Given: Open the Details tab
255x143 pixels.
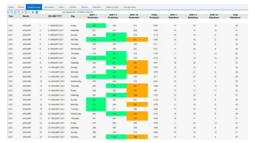Looking at the screenshot, I should (x=11, y=7).
